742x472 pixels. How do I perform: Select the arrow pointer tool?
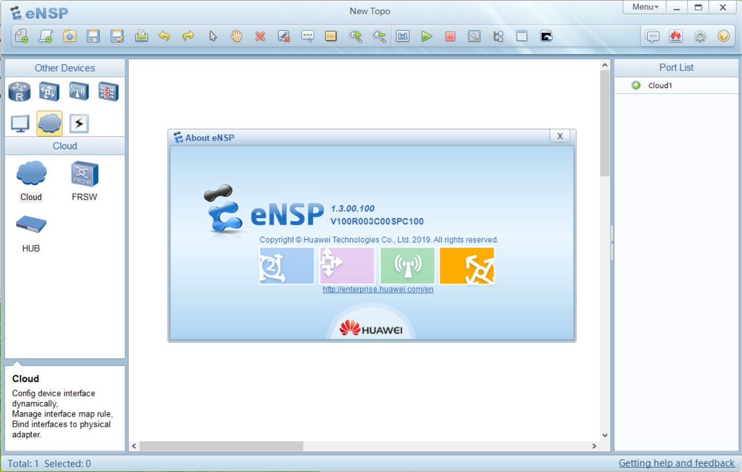click(213, 36)
